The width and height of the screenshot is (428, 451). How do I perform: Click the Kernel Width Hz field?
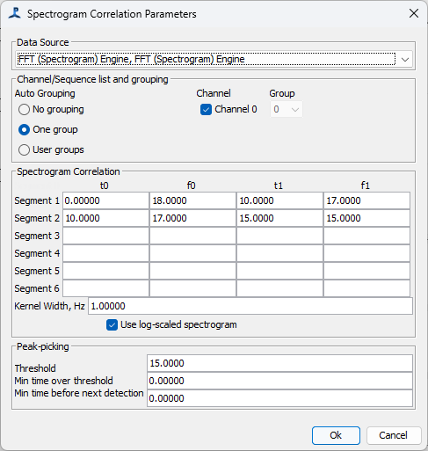coord(250,306)
